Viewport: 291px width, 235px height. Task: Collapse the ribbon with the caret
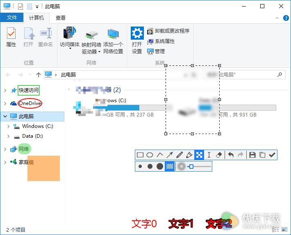pos(277,18)
